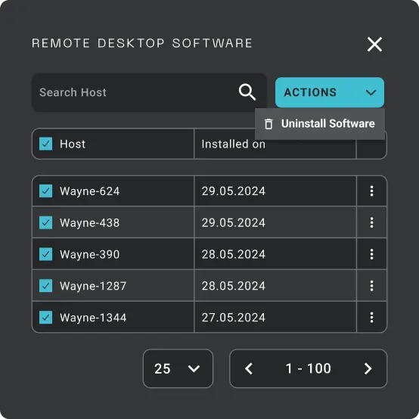Click the trash icon beside Uninstall Software
419x419 pixels.
(x=268, y=124)
